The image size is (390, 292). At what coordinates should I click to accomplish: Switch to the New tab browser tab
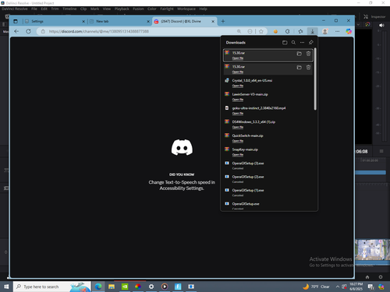[119, 21]
